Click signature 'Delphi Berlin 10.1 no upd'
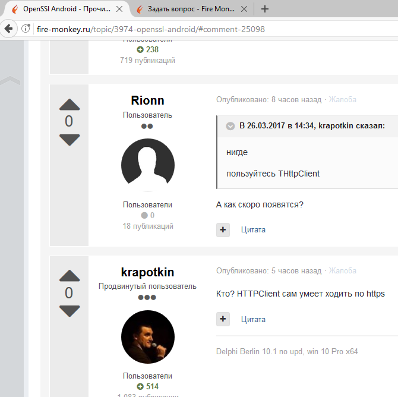This screenshot has width=398, height=397. pos(259,351)
